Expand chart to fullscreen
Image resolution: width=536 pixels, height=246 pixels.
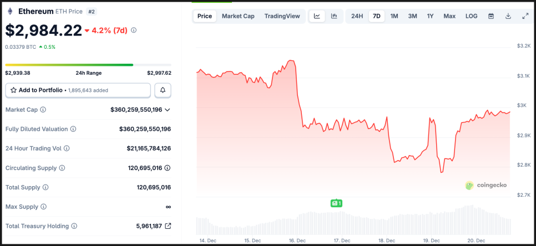pos(525,16)
